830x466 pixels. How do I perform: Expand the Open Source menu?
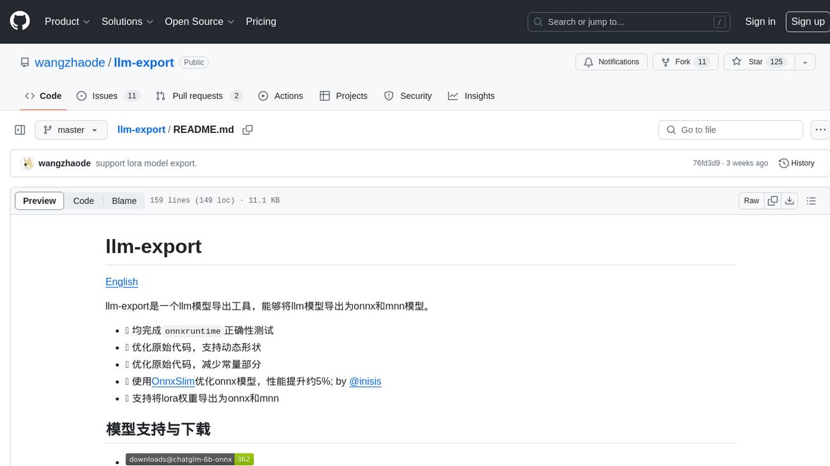coord(200,21)
